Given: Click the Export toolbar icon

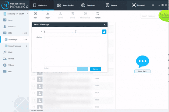Looking at the screenshot, I should click(x=60, y=14).
